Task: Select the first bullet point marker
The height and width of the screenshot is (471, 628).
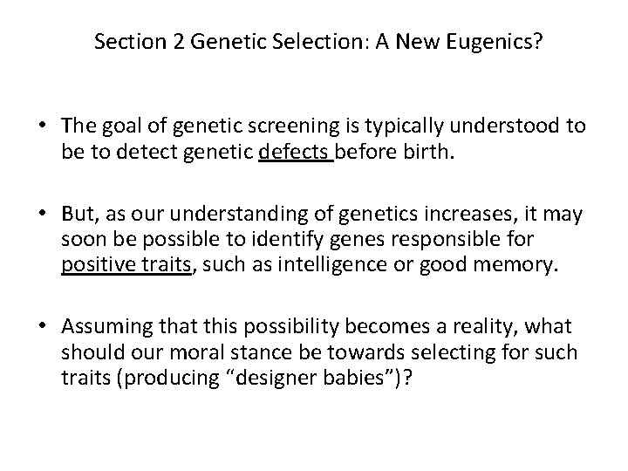Action: coord(43,125)
